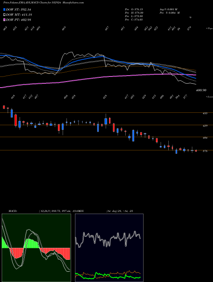This screenshot has width=213, height=282.
Task: Click the 'Pre L: 373.30' low value
Action: click(134, 16)
